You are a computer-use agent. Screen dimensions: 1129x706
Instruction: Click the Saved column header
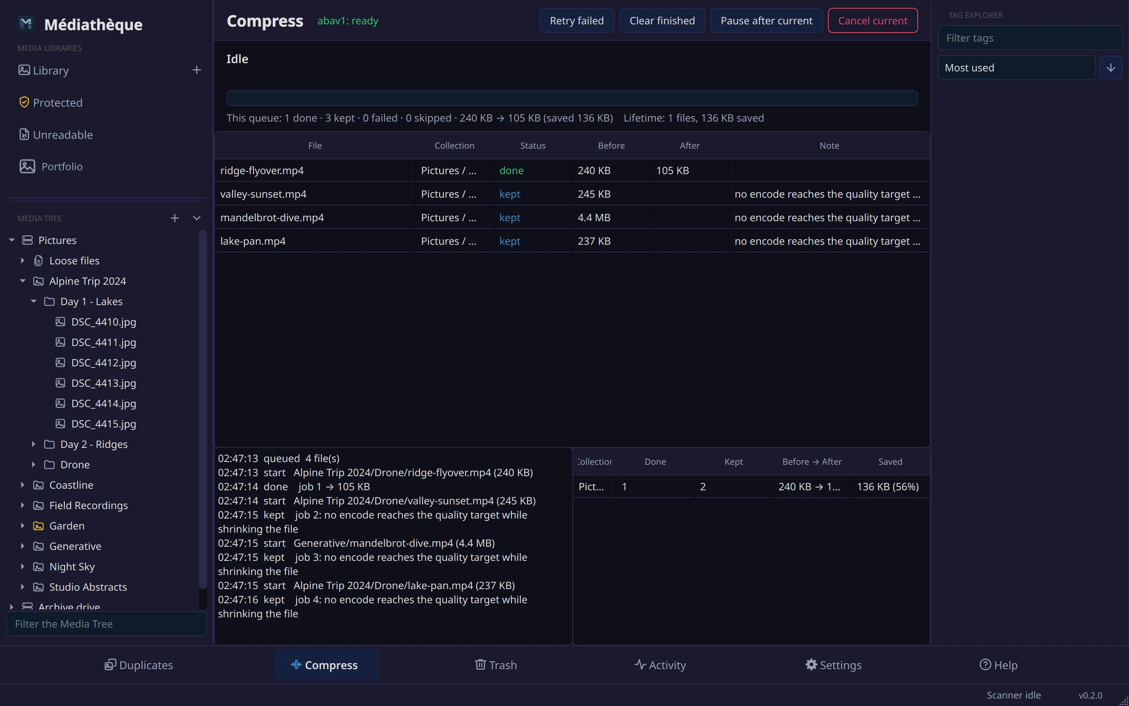pyautogui.click(x=890, y=462)
